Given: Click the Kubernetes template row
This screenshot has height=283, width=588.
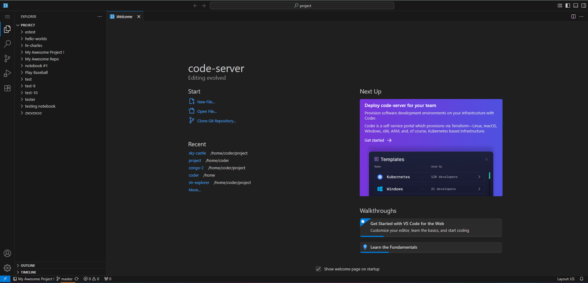Looking at the screenshot, I should (429, 177).
